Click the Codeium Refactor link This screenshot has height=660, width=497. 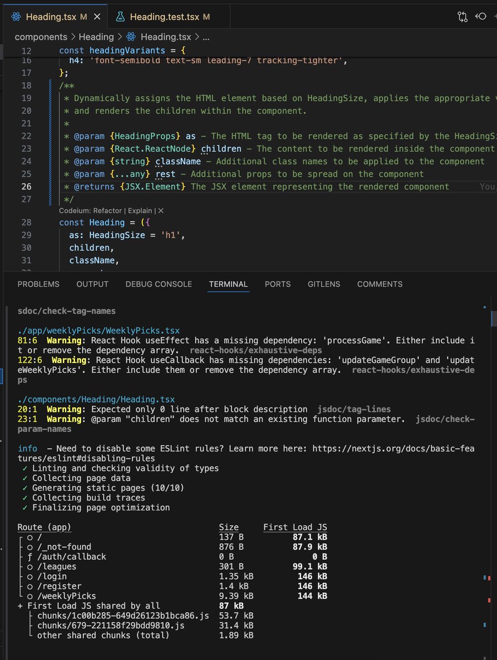108,210
